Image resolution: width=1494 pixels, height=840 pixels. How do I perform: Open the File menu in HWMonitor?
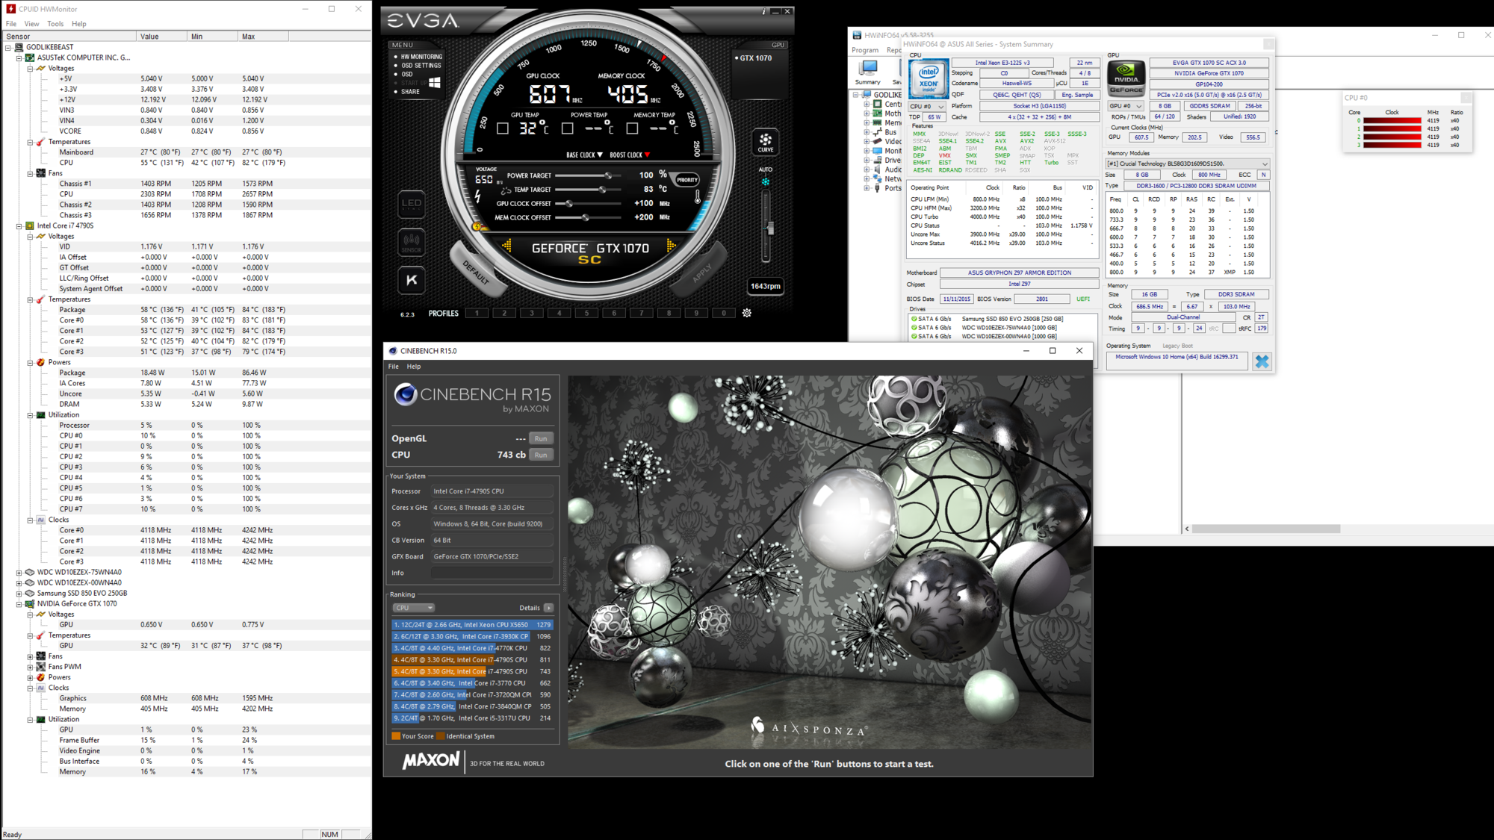coord(11,24)
